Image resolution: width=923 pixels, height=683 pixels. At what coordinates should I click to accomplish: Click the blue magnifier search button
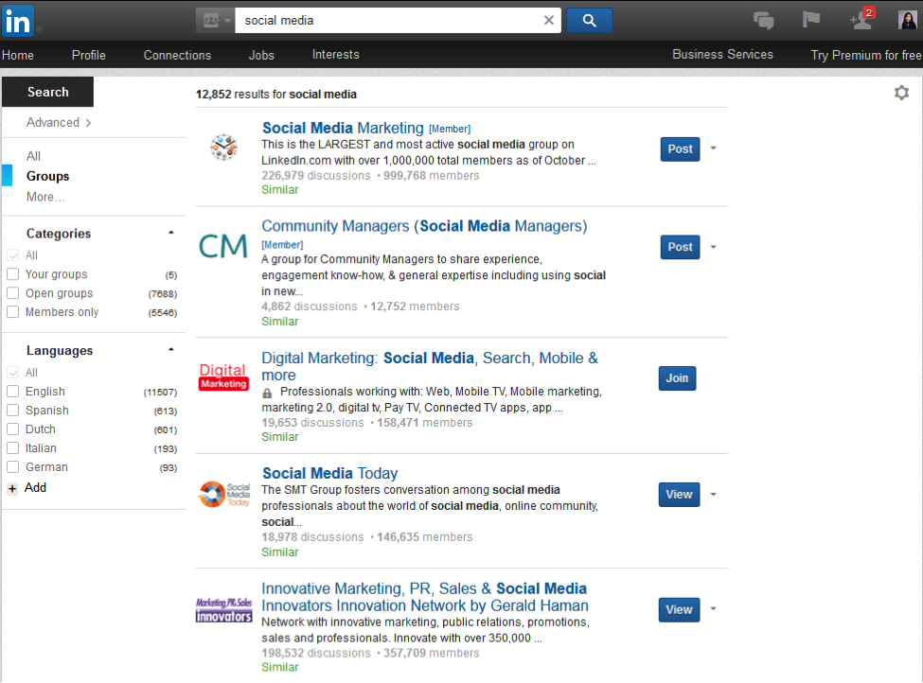coord(589,21)
